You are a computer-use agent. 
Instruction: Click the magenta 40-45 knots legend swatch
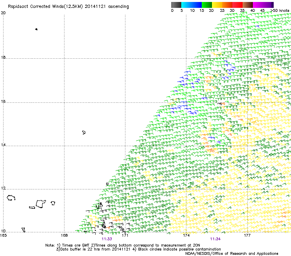click(x=258, y=5)
